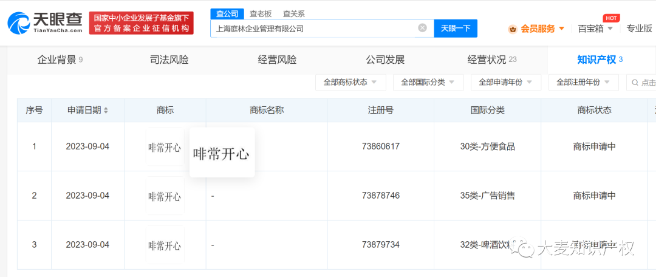656x277 pixels.
Task: Click the TianYanCha logo
Action: coord(45,22)
